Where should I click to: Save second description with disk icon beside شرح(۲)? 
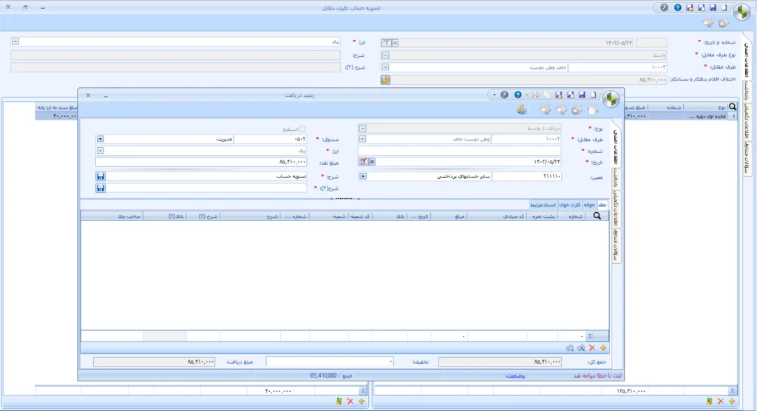101,188
